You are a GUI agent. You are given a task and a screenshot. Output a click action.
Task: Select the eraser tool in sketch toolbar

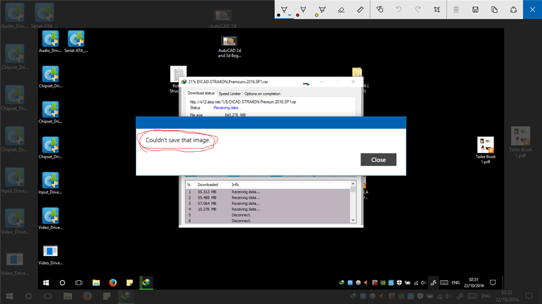341,10
